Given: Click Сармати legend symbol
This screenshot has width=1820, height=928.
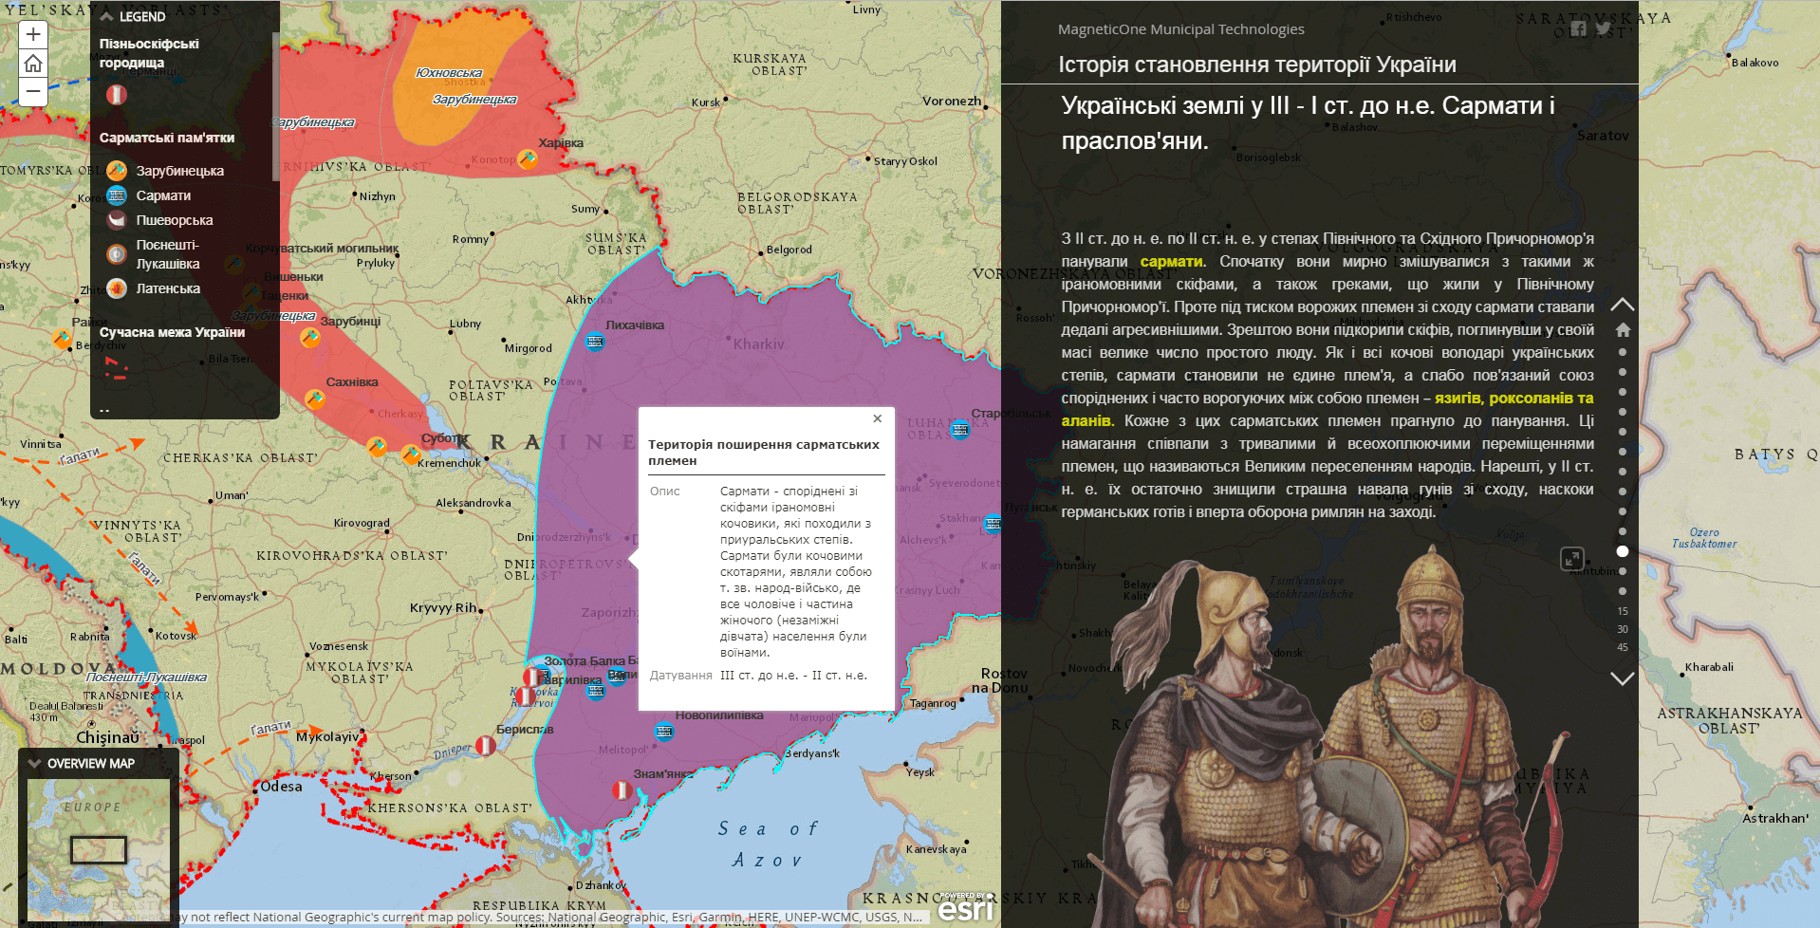Looking at the screenshot, I should pyautogui.click(x=117, y=195).
